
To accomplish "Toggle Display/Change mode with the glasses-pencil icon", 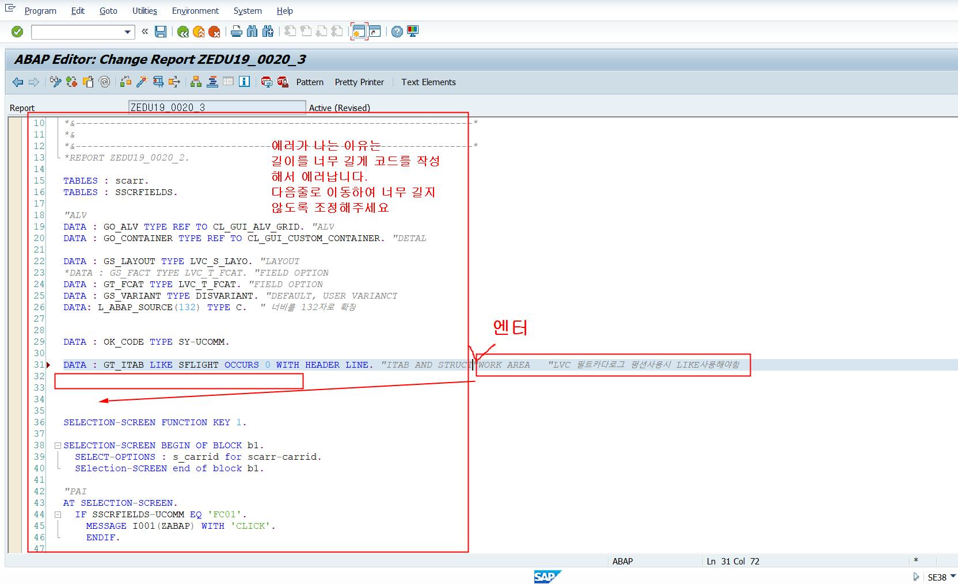I will point(55,82).
